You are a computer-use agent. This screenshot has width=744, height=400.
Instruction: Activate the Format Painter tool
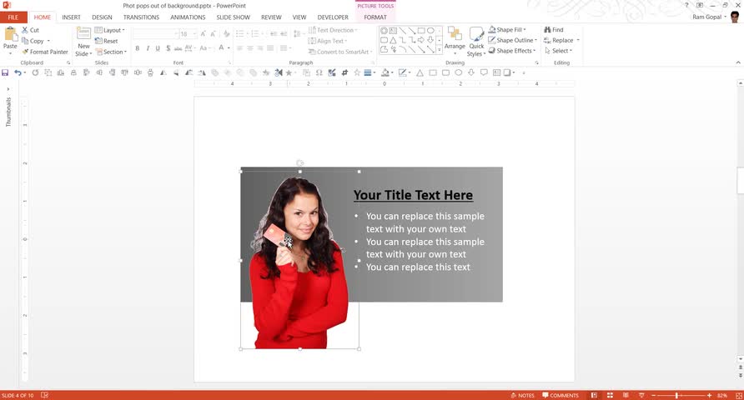point(44,52)
